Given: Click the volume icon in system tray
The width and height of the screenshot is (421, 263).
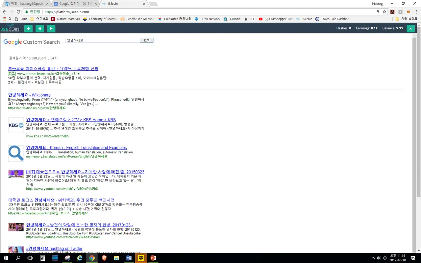Looking at the screenshot, I should [x=379, y=258].
